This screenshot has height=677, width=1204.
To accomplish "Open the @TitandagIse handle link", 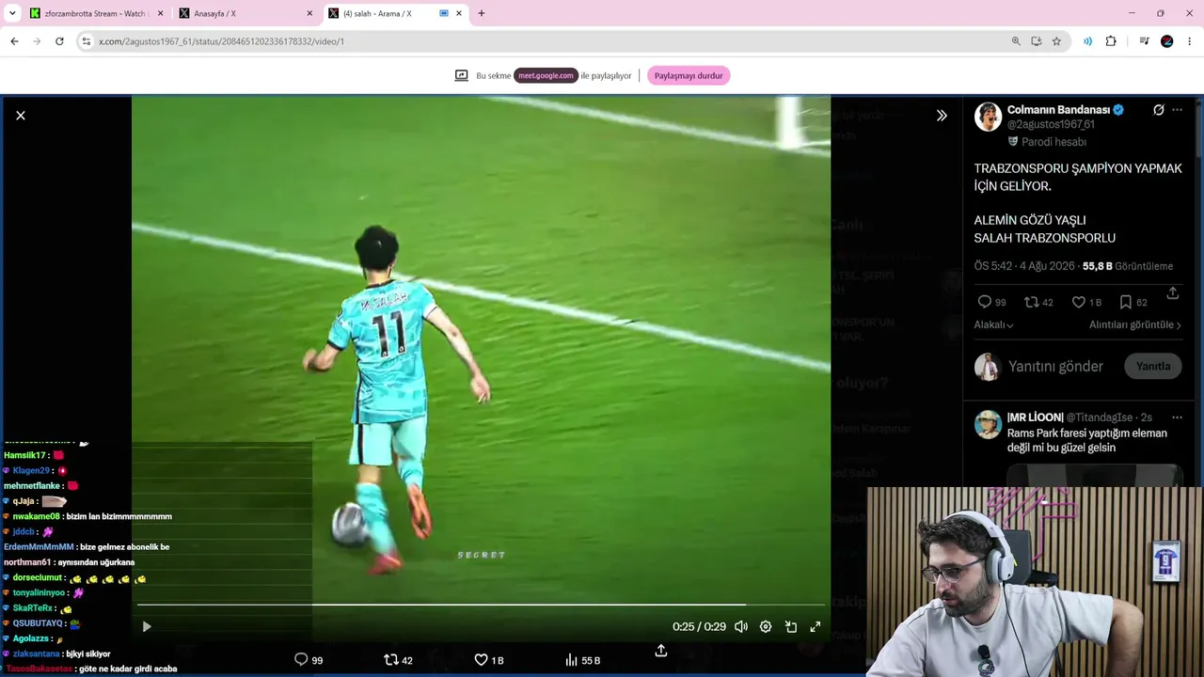I will [1100, 417].
